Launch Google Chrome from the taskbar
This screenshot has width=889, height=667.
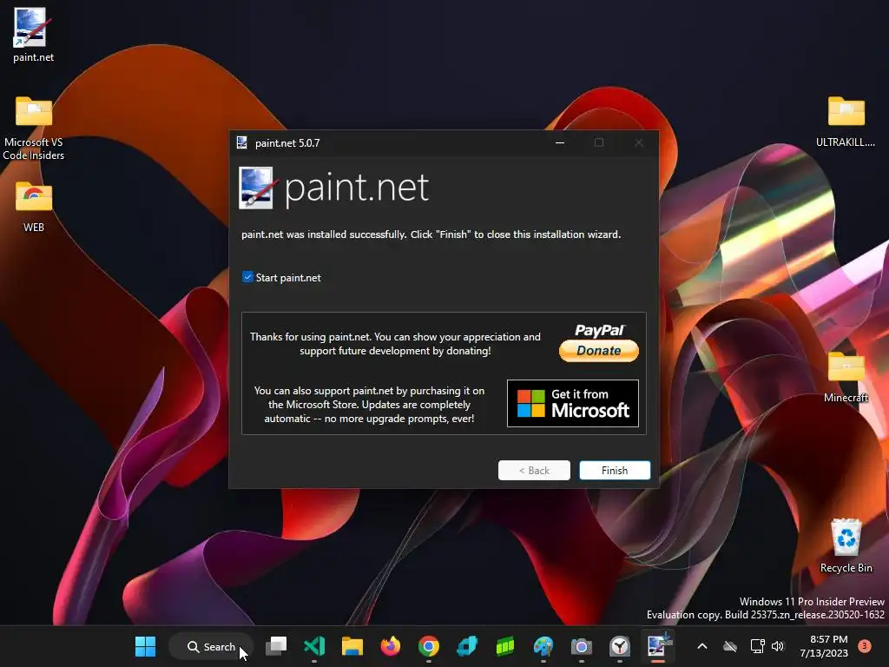tap(429, 646)
